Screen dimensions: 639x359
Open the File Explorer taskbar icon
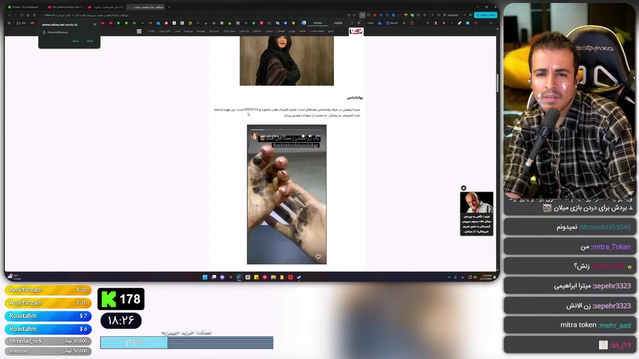click(x=273, y=277)
